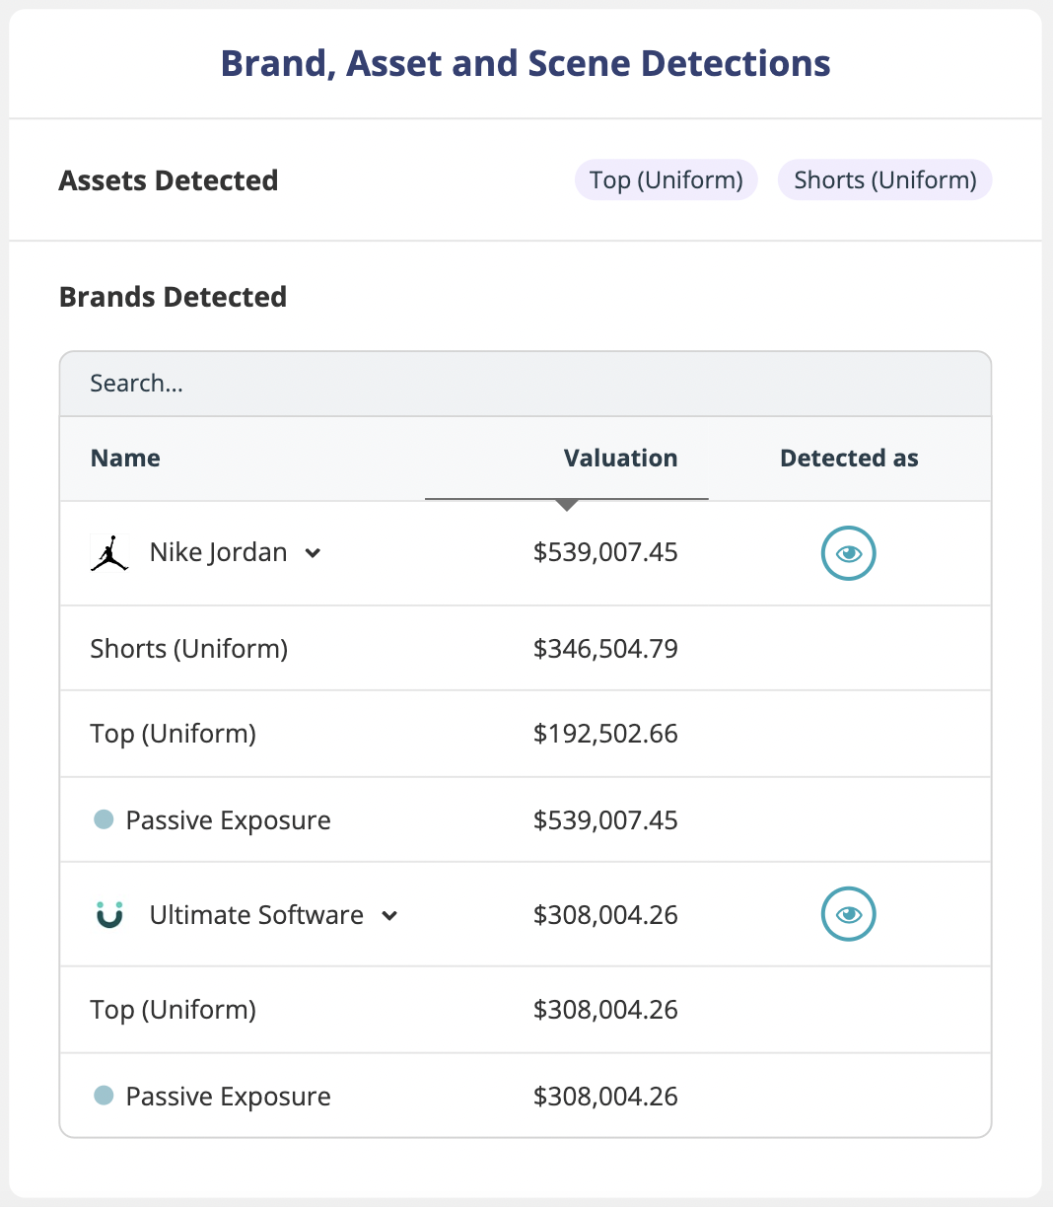Click the Detected as column header

[x=849, y=459]
